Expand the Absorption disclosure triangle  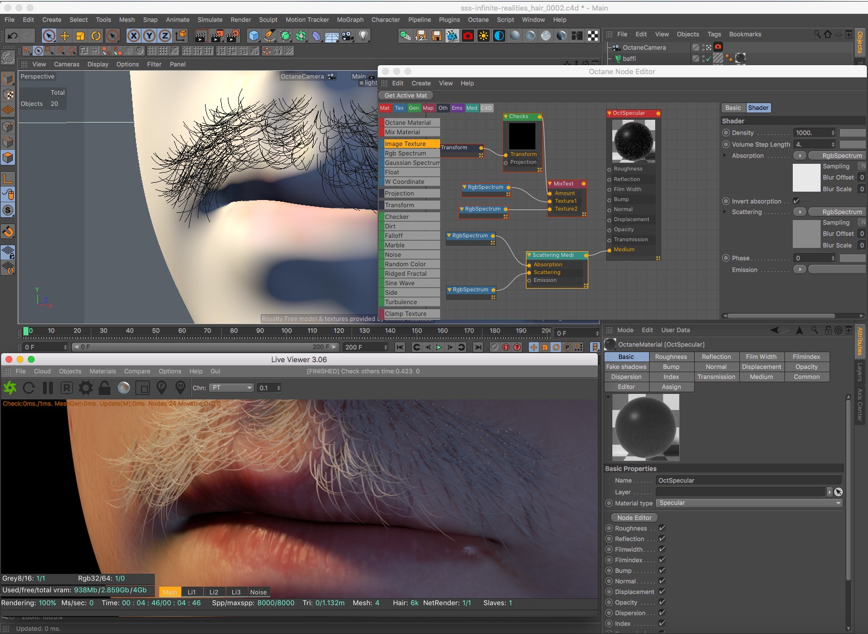click(x=725, y=156)
